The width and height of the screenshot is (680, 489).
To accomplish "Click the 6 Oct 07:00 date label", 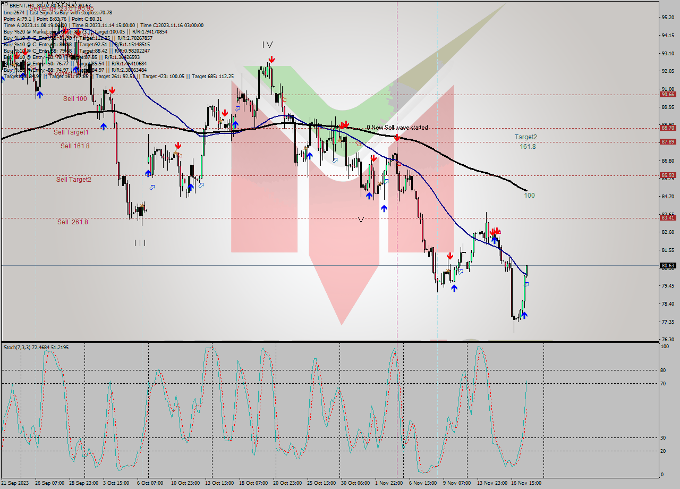I will coord(150,483).
